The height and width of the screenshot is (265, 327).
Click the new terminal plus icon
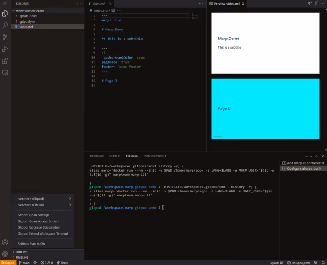pyautogui.click(x=307, y=156)
